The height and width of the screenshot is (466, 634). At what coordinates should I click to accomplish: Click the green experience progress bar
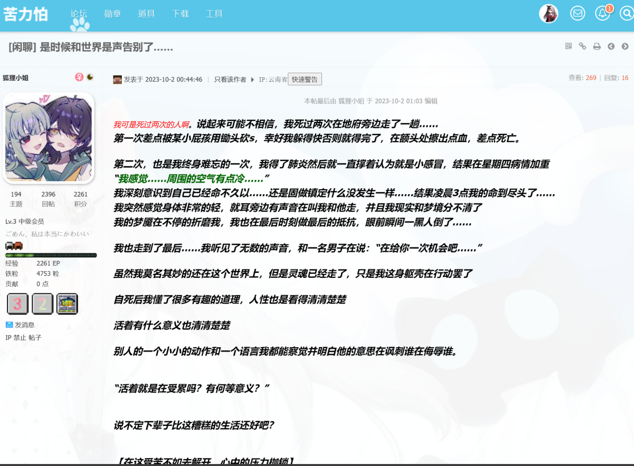[x=51, y=256]
